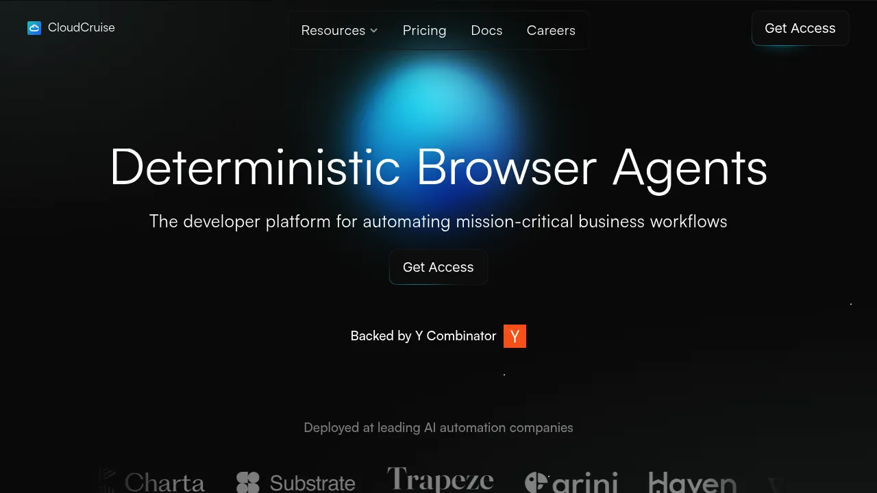Go to the Pricing page
Image resolution: width=877 pixels, height=493 pixels.
pos(424,30)
